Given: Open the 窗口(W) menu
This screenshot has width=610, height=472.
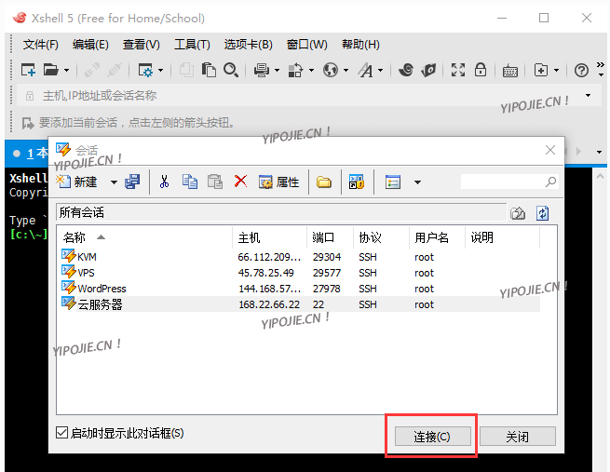Looking at the screenshot, I should tap(307, 45).
